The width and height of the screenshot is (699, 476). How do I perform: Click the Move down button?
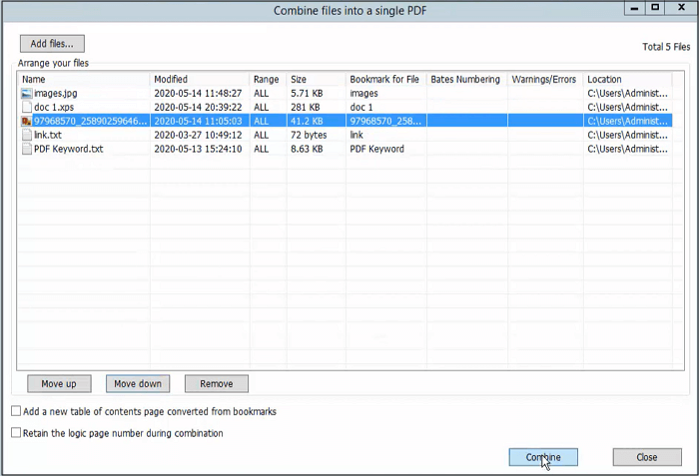tap(138, 384)
